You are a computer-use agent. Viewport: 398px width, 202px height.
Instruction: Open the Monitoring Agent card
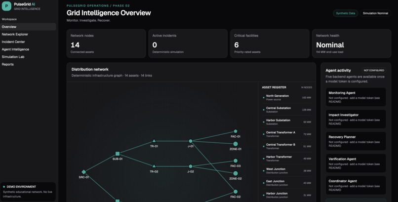356,97
